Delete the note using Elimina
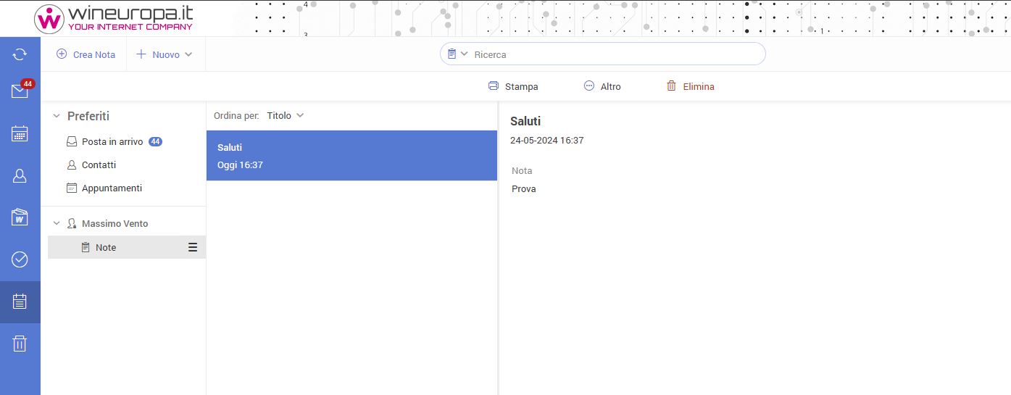1011x395 pixels. 690,86
